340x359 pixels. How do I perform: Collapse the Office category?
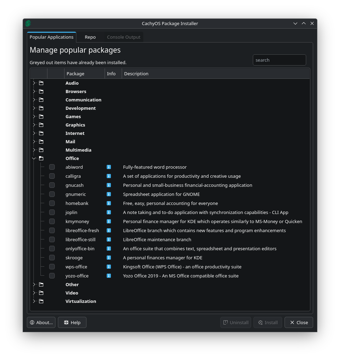pos(34,158)
